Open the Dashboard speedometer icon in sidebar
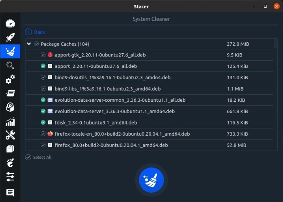 click(x=10, y=23)
